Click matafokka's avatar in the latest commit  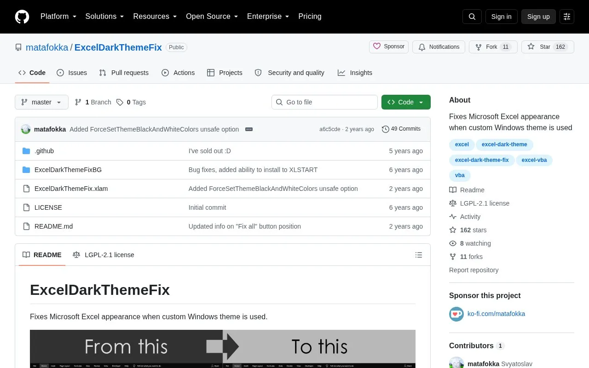pos(26,129)
